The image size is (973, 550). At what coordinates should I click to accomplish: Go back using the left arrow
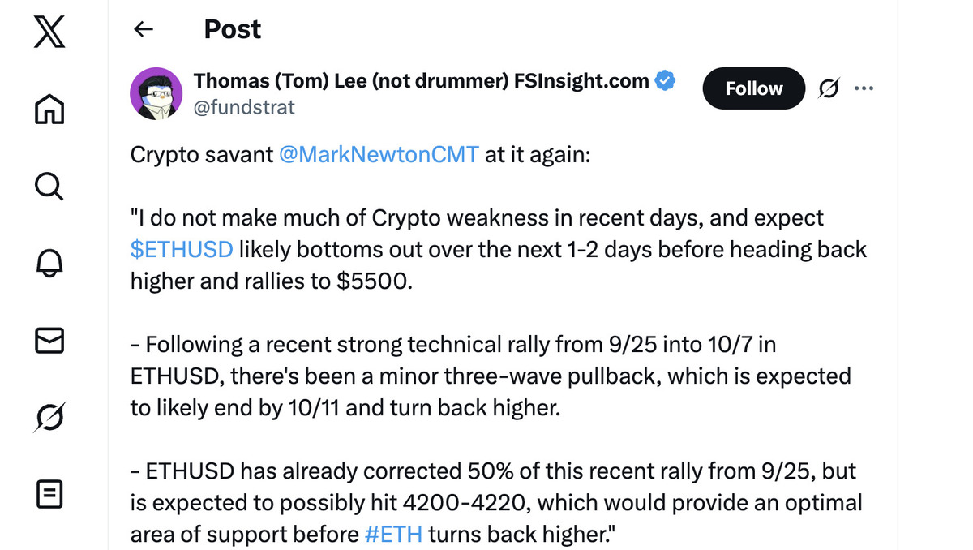pyautogui.click(x=144, y=30)
